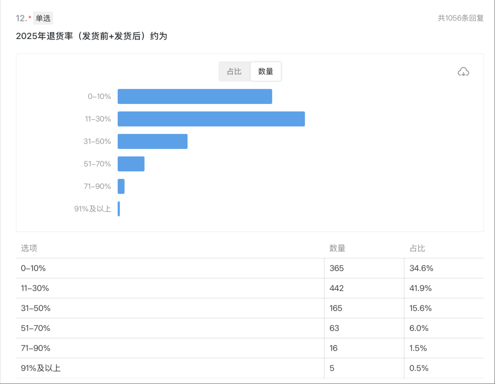Select the 数量 tab
Viewport: 495px width, 384px height.
pyautogui.click(x=266, y=71)
